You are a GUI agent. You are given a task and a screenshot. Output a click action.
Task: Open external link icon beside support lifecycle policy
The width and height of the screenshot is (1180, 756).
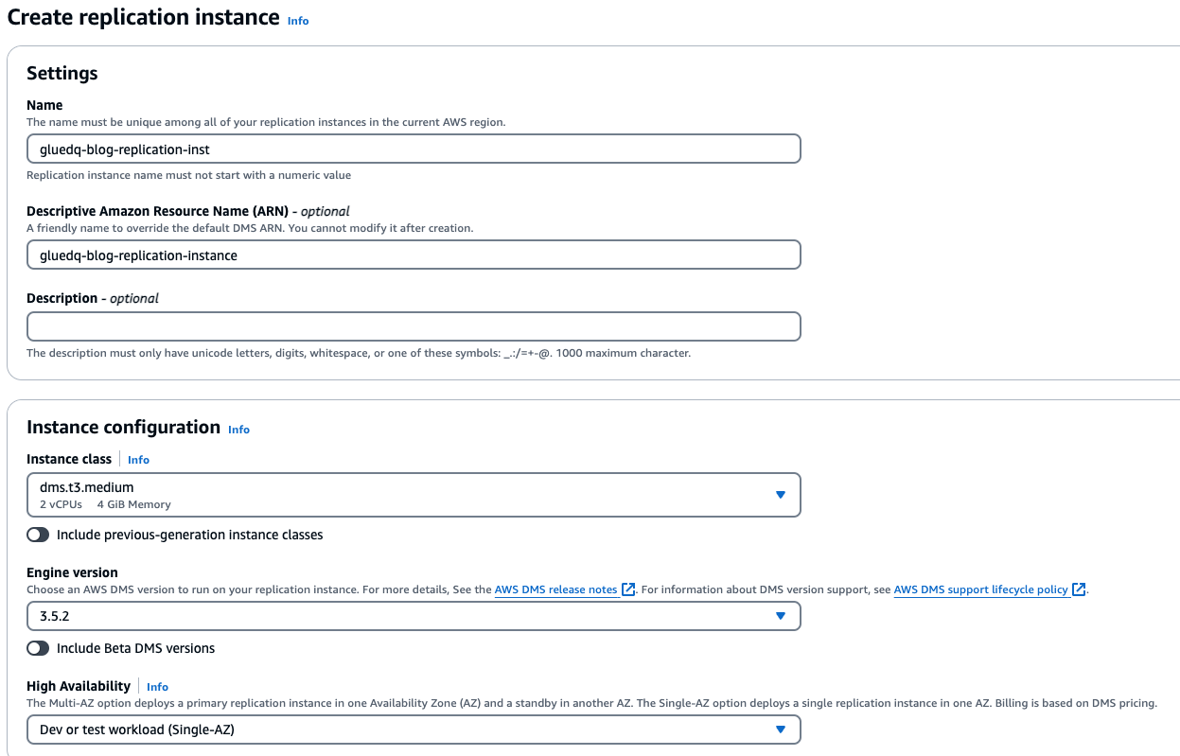1080,589
